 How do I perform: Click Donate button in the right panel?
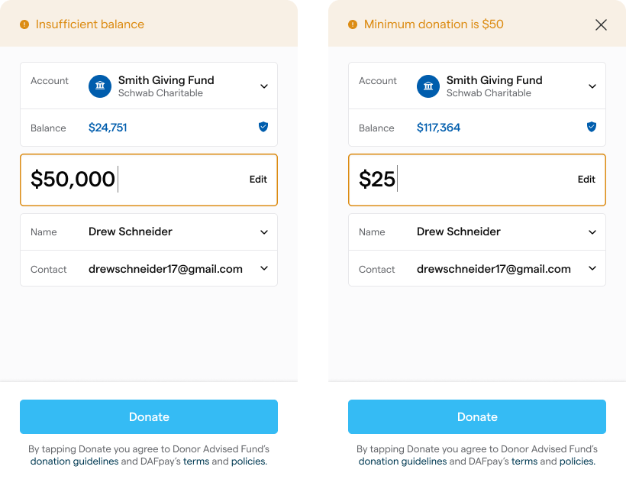coord(477,417)
